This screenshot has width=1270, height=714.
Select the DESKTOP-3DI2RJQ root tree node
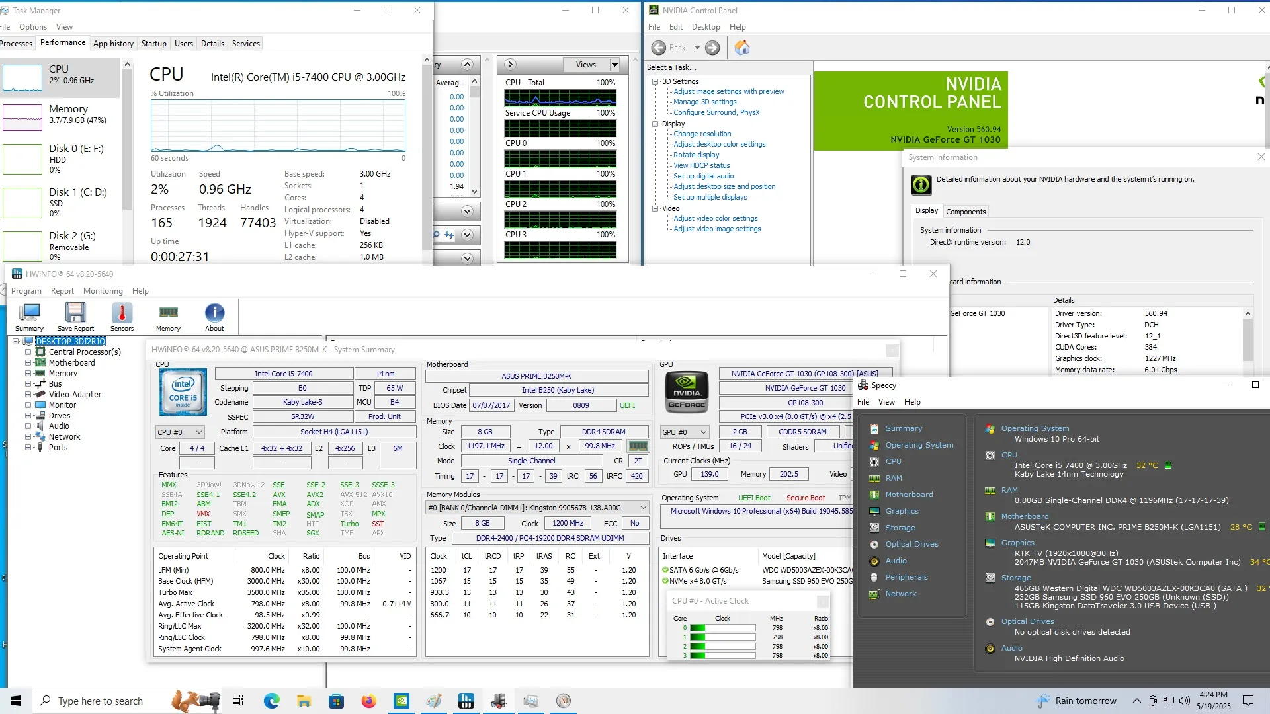coord(71,342)
